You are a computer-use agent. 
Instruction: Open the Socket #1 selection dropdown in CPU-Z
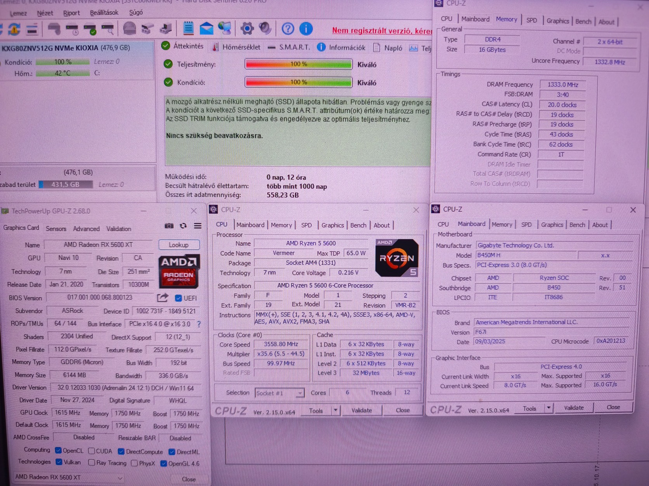click(279, 393)
